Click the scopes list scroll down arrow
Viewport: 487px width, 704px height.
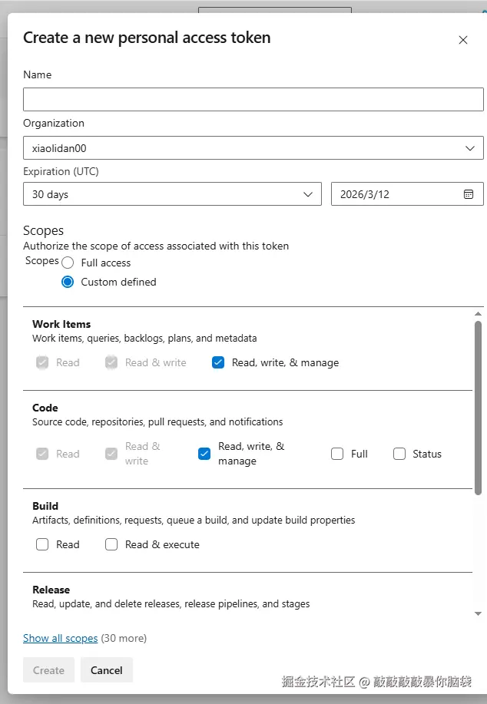coord(479,613)
